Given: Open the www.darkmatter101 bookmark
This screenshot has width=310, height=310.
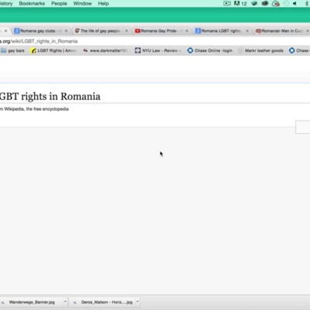Looking at the screenshot, I should click(105, 50).
